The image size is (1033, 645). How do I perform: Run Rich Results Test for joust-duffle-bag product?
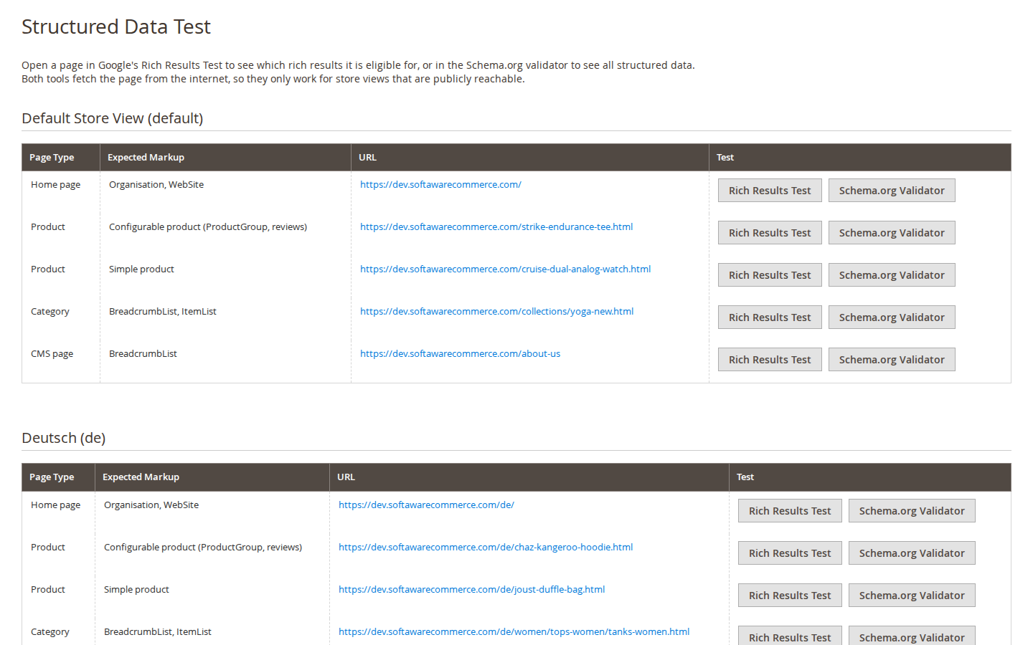pos(790,596)
